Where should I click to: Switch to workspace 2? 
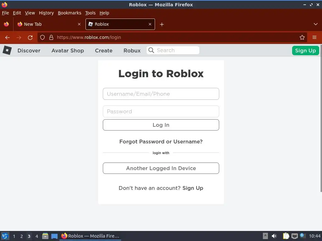(22, 236)
